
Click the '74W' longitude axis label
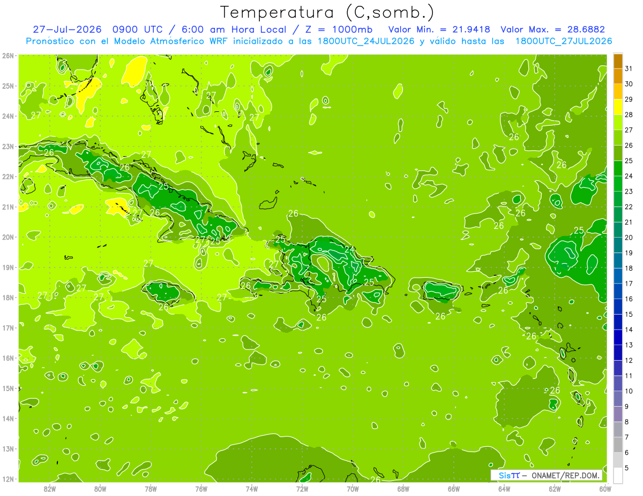coord(252,489)
